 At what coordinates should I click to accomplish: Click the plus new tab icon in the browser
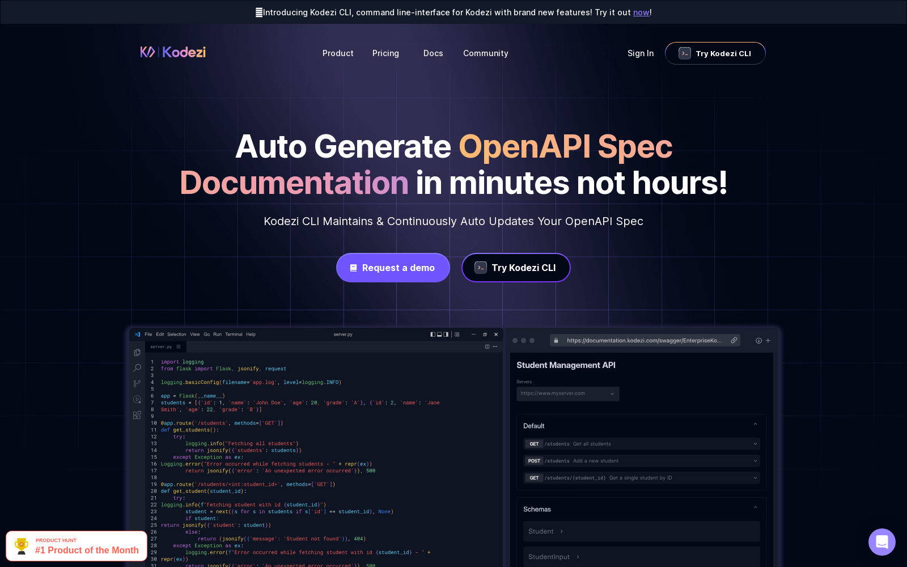(x=768, y=341)
